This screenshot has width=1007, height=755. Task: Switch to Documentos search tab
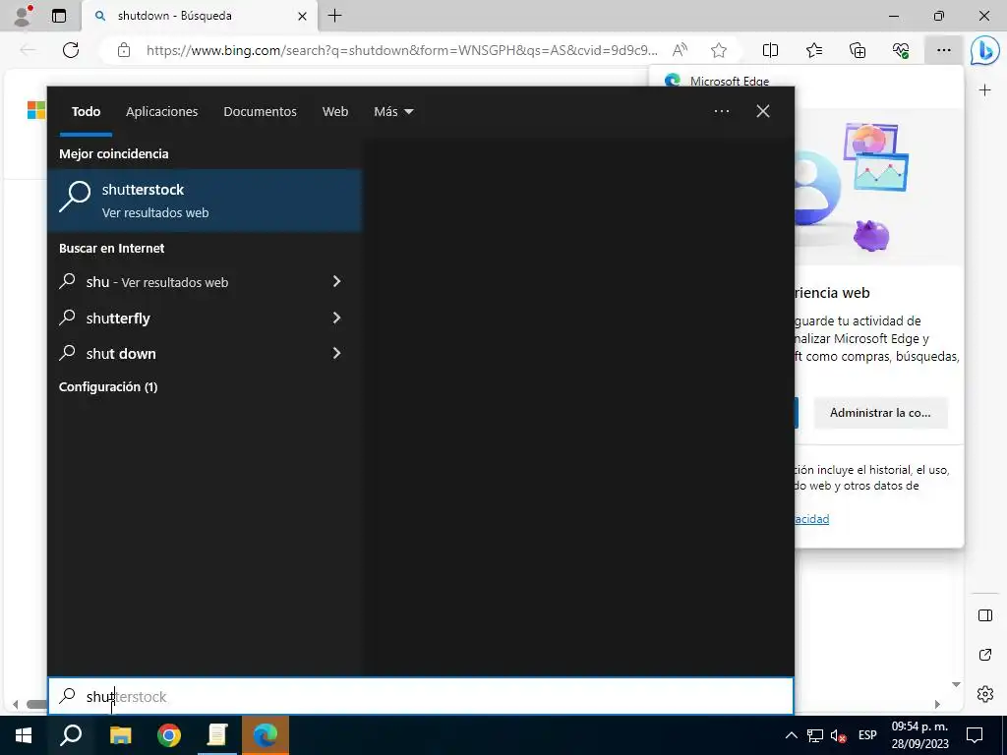click(x=260, y=112)
